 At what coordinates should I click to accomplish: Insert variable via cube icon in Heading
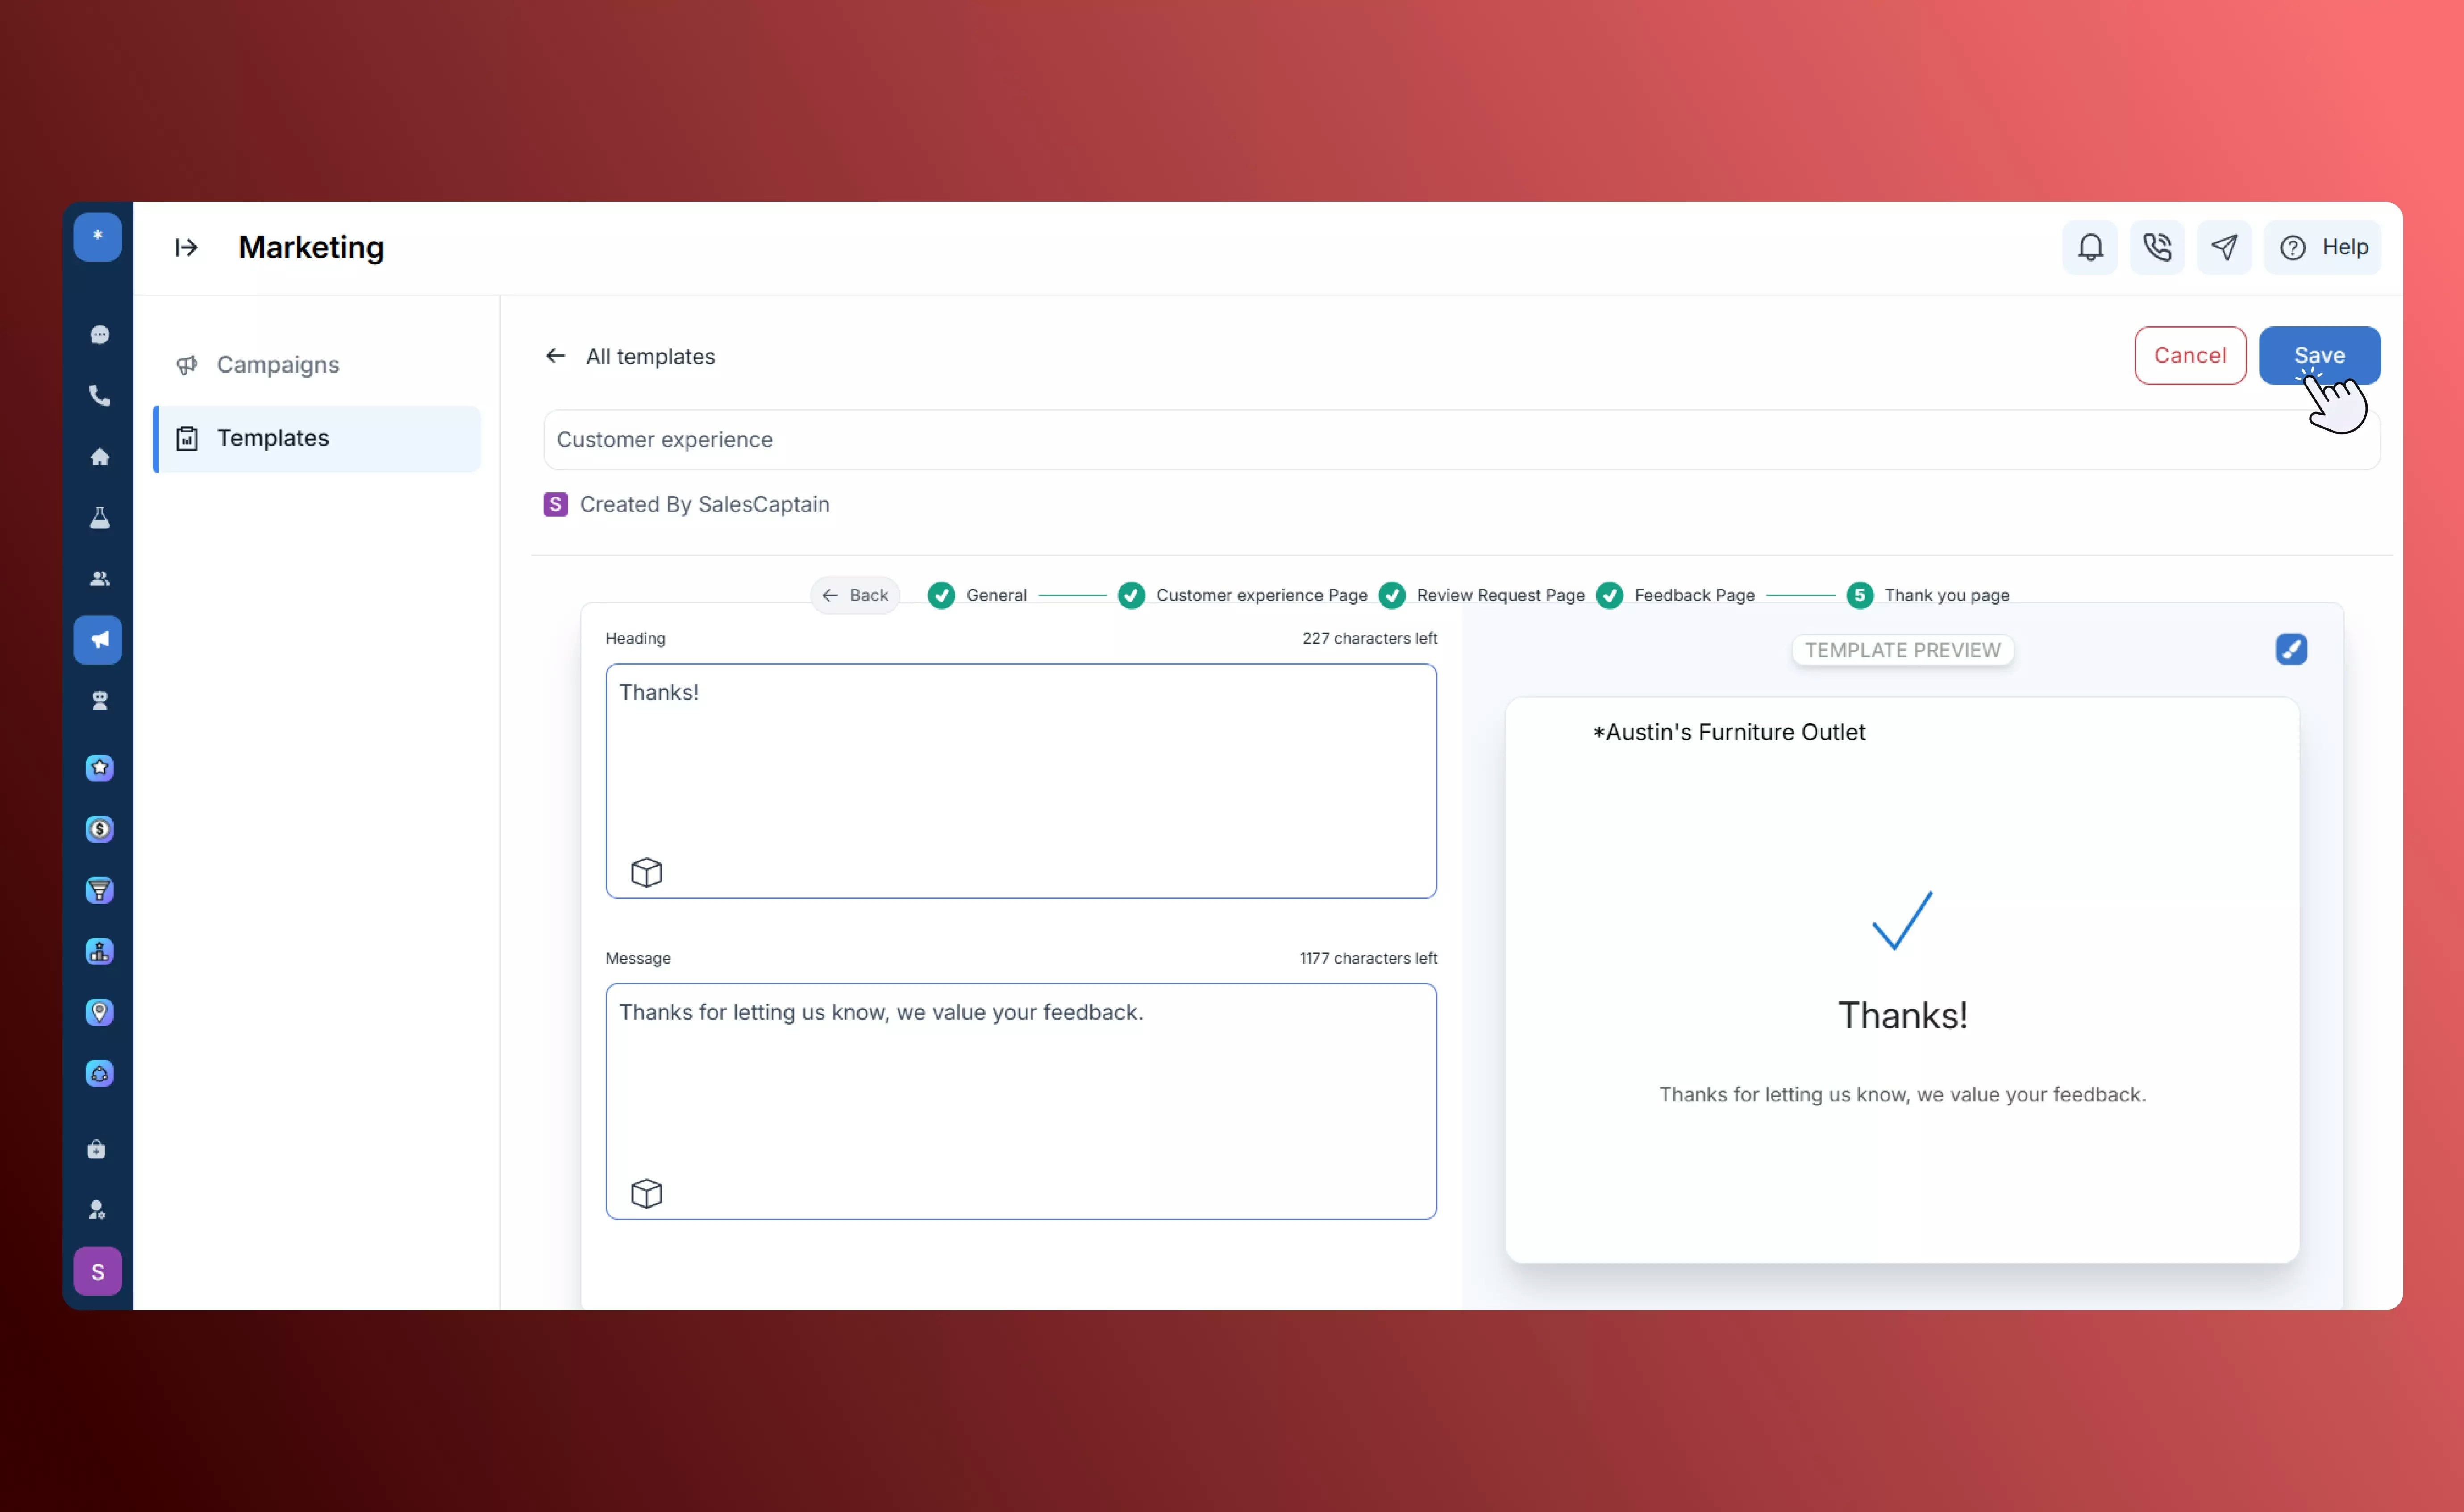point(646,872)
